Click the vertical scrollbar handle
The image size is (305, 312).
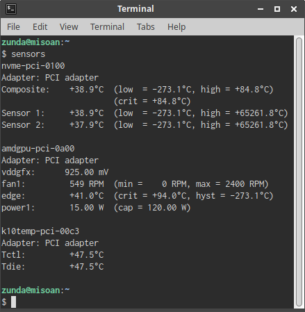coord(299,172)
